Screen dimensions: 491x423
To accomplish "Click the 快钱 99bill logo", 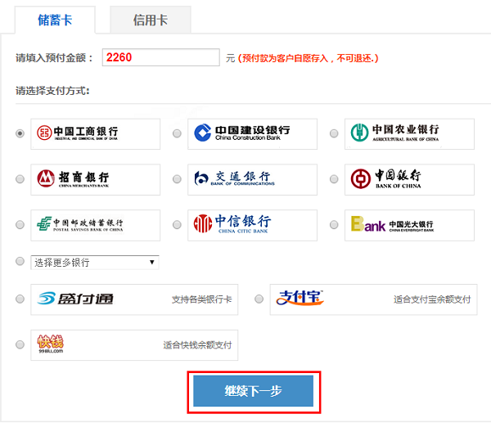I will pyautogui.click(x=52, y=344).
